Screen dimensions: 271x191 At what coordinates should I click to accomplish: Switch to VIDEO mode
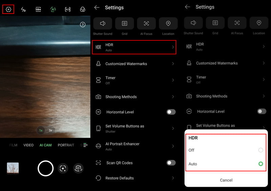click(x=28, y=145)
